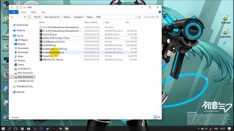Open Mail app on taskbar

coord(29,128)
